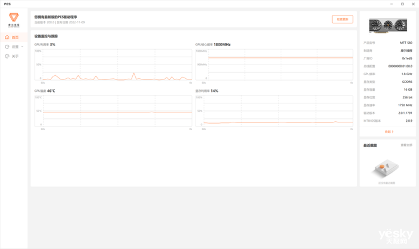Open 关于 page from sidebar
419x249 pixels.
coord(14,56)
